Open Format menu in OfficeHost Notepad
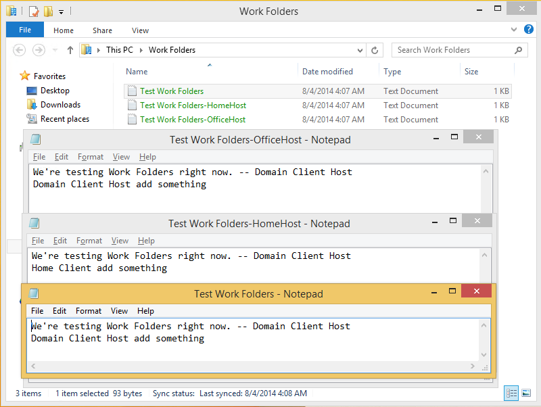 (91, 157)
